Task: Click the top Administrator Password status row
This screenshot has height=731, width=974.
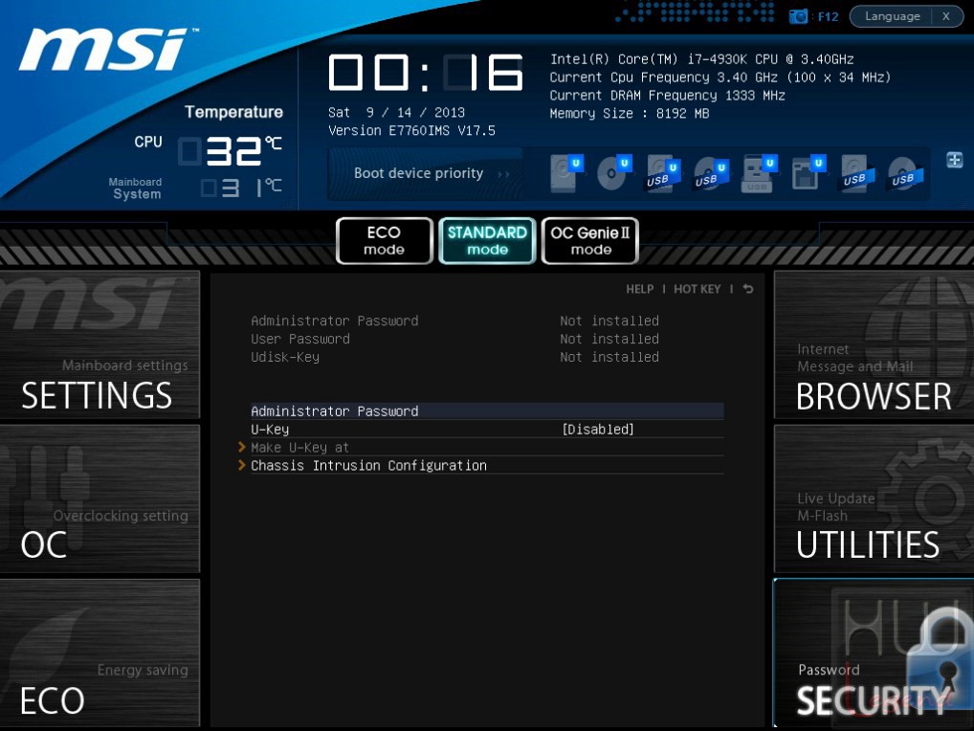Action: (x=454, y=321)
